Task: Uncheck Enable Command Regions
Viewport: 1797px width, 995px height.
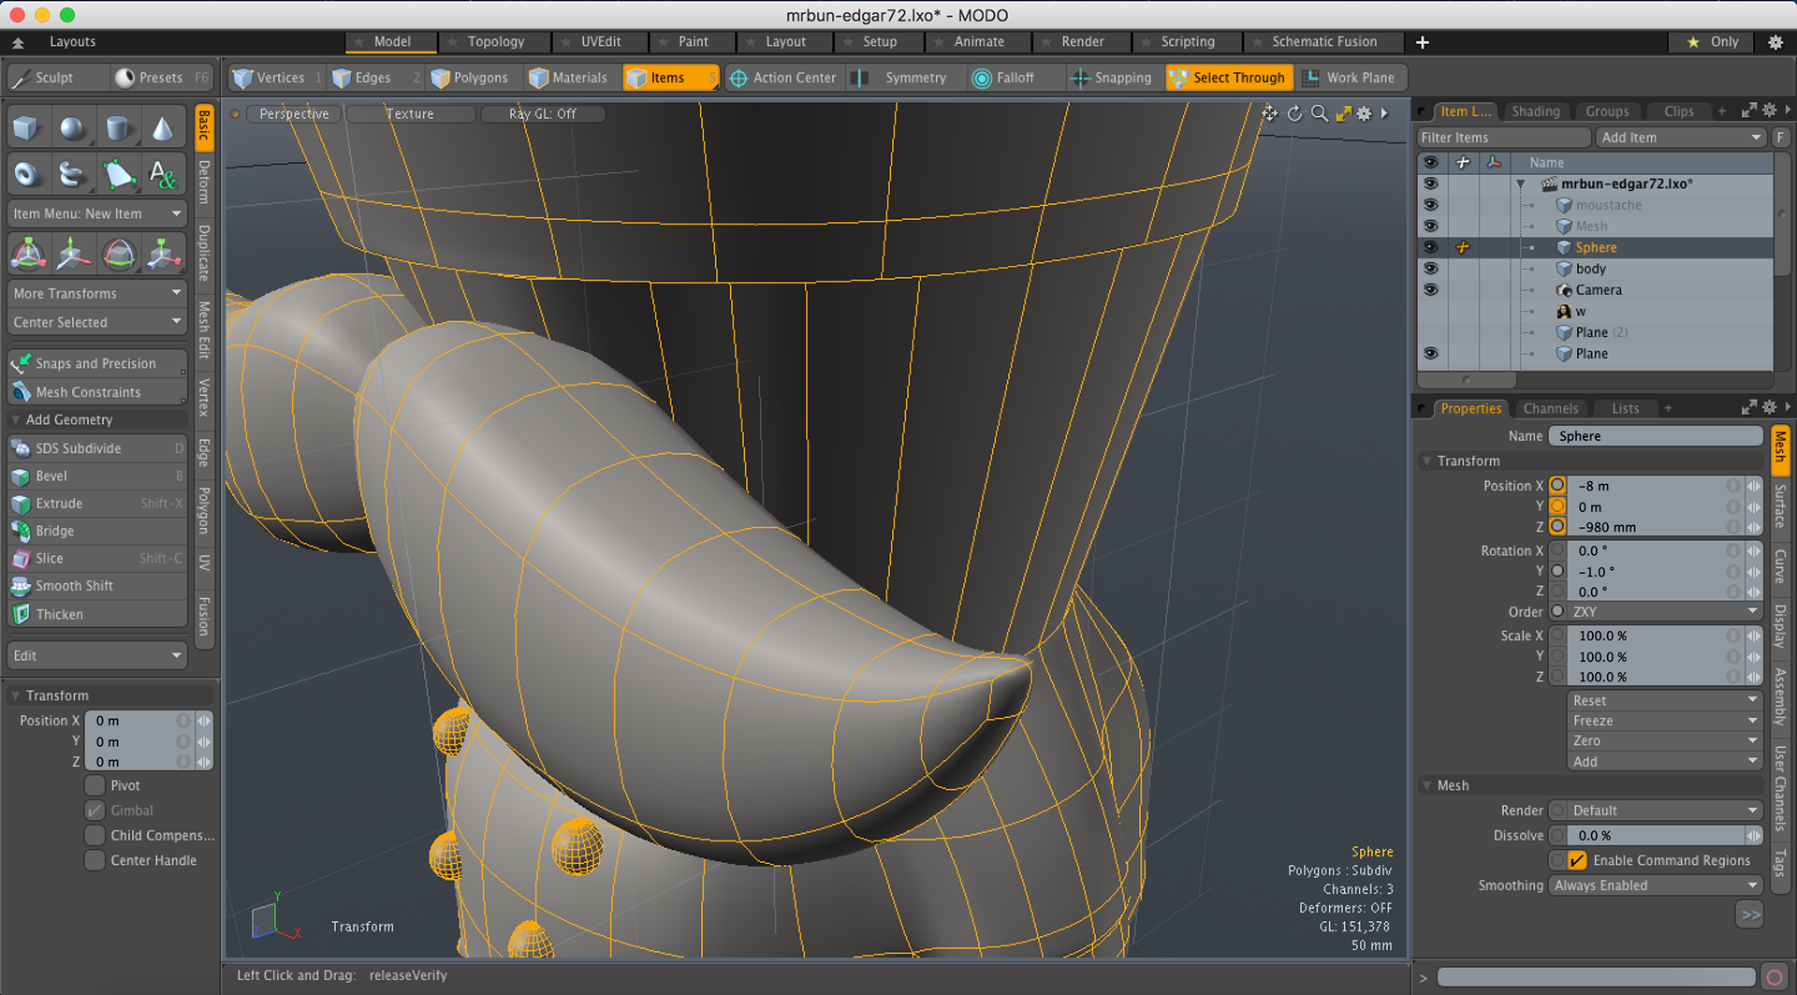Action: (1578, 860)
